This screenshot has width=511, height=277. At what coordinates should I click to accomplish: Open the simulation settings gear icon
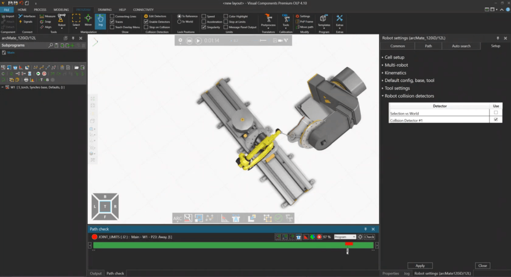[181, 40]
